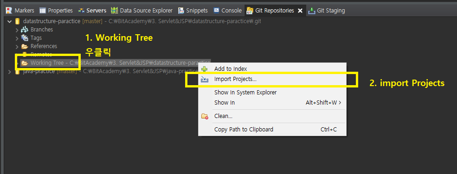
Task: Choose Add to Index from context menu
Action: [x=272, y=69]
